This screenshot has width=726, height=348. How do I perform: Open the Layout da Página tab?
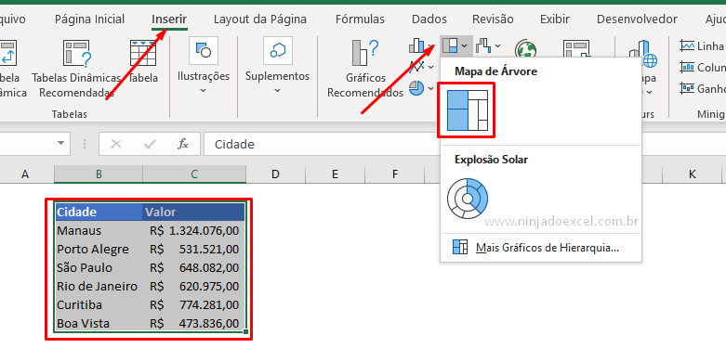(259, 19)
